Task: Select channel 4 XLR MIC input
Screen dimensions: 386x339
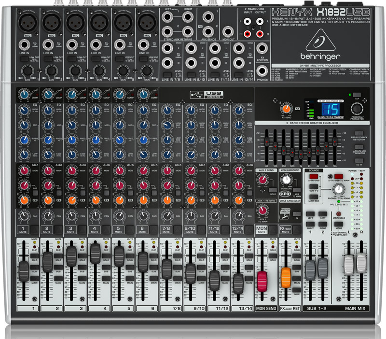Action: (99, 22)
